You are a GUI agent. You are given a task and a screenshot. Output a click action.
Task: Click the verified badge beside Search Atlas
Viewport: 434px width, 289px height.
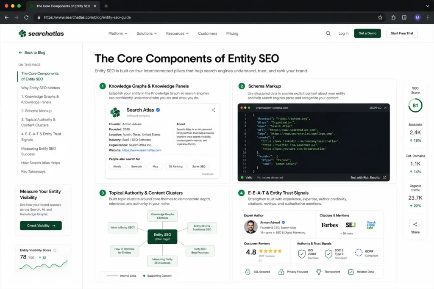click(x=158, y=110)
